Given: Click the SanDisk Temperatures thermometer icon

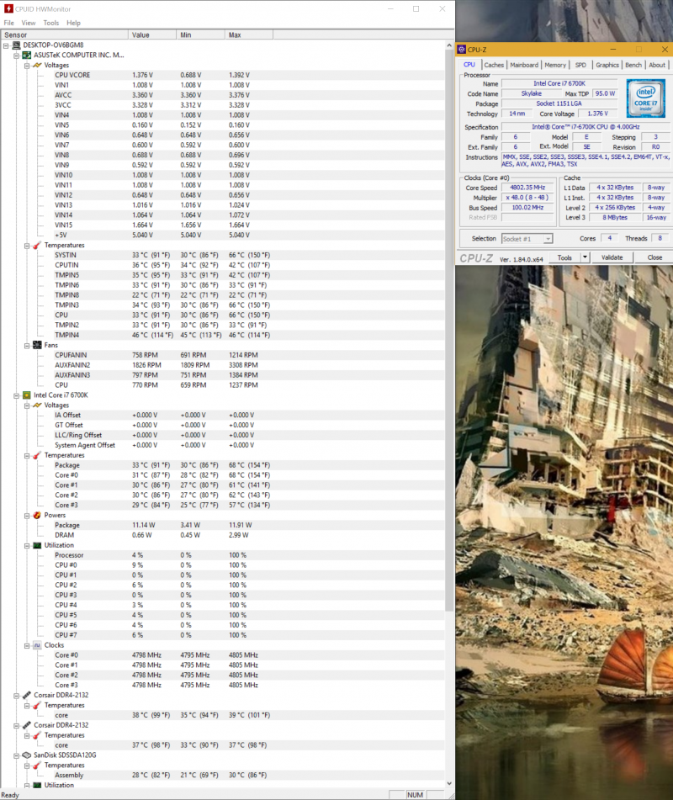Looking at the screenshot, I should click(x=37, y=766).
